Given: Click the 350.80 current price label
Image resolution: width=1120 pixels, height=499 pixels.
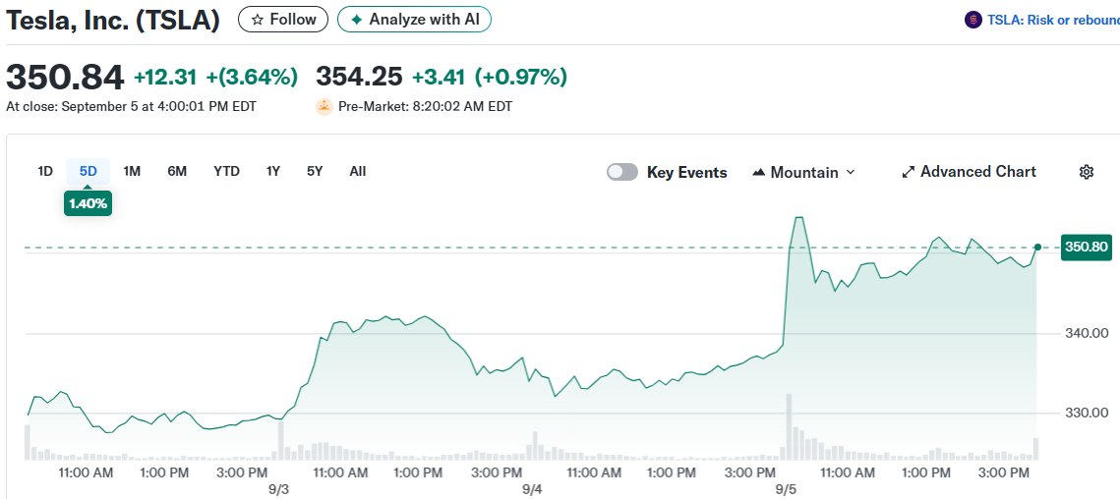Looking at the screenshot, I should 1087,247.
